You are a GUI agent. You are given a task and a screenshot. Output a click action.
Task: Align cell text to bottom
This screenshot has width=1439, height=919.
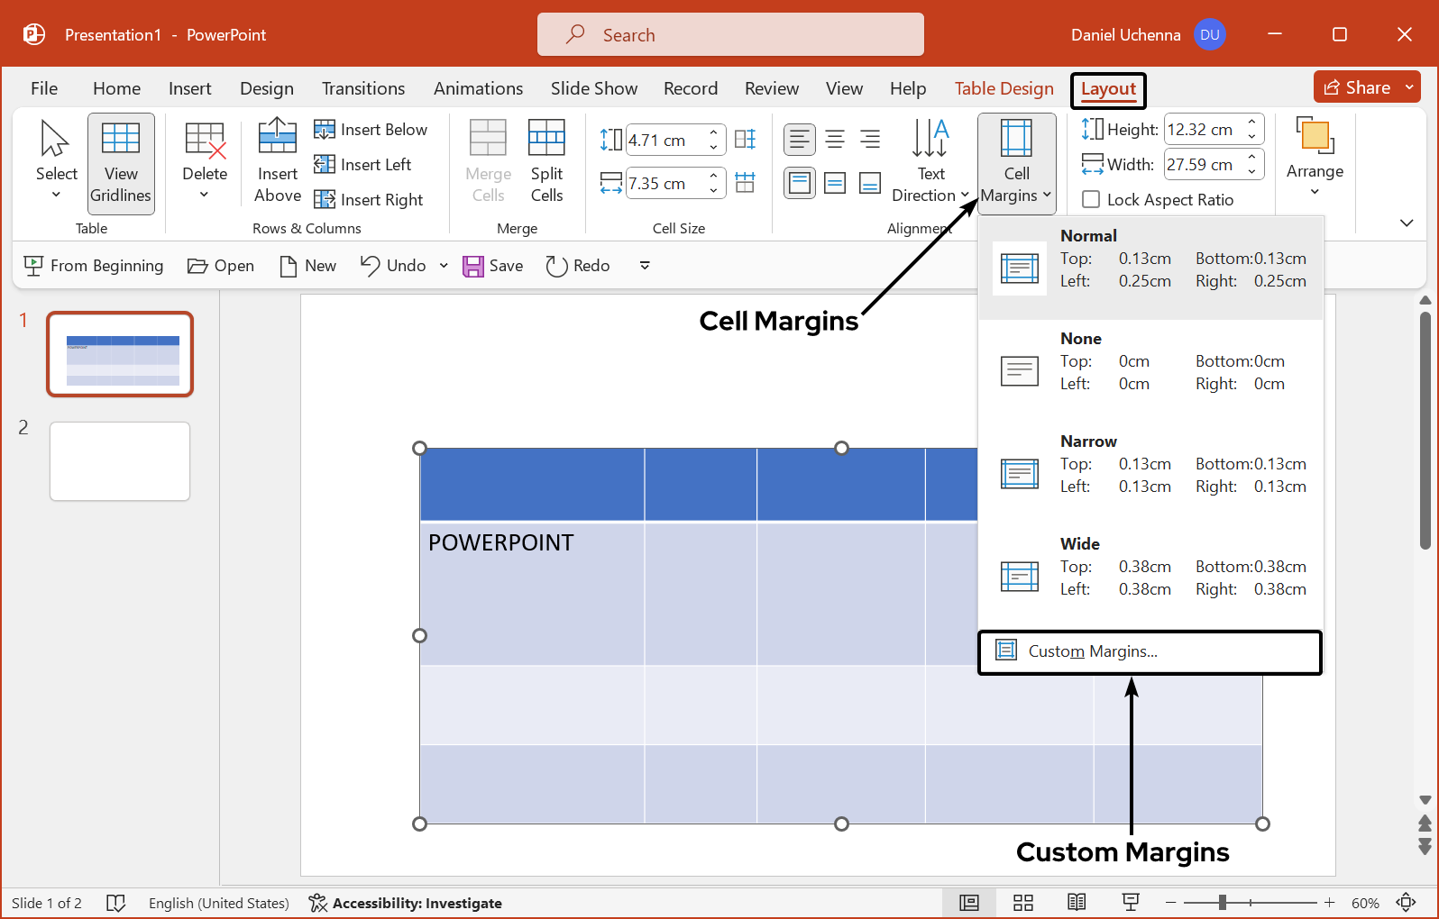pyautogui.click(x=870, y=184)
